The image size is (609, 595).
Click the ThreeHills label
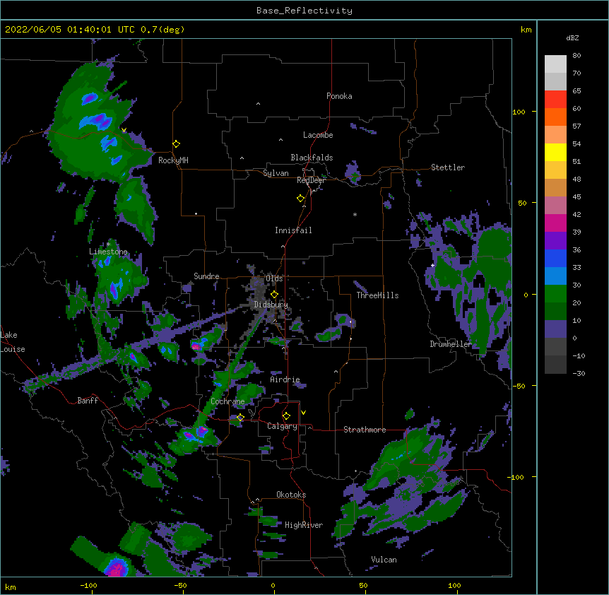coord(377,295)
